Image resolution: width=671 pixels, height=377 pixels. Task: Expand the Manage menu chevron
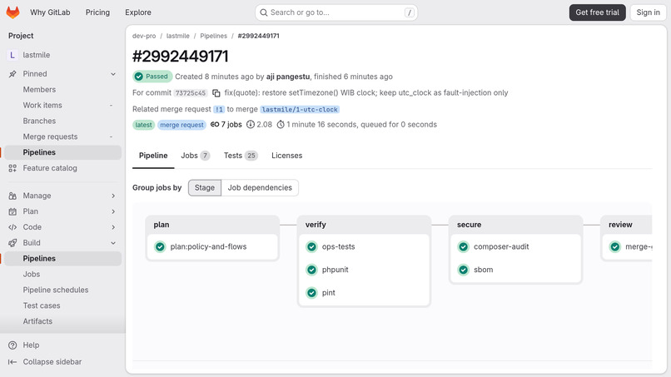click(x=113, y=196)
